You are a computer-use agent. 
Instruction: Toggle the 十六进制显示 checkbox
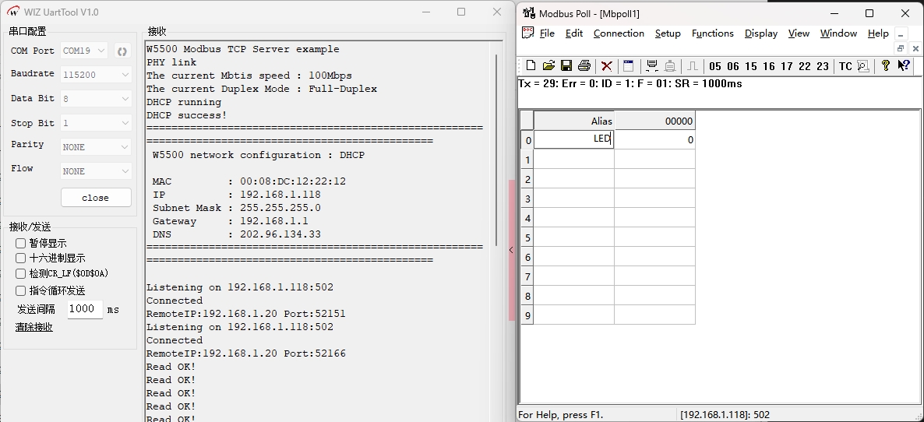click(21, 258)
